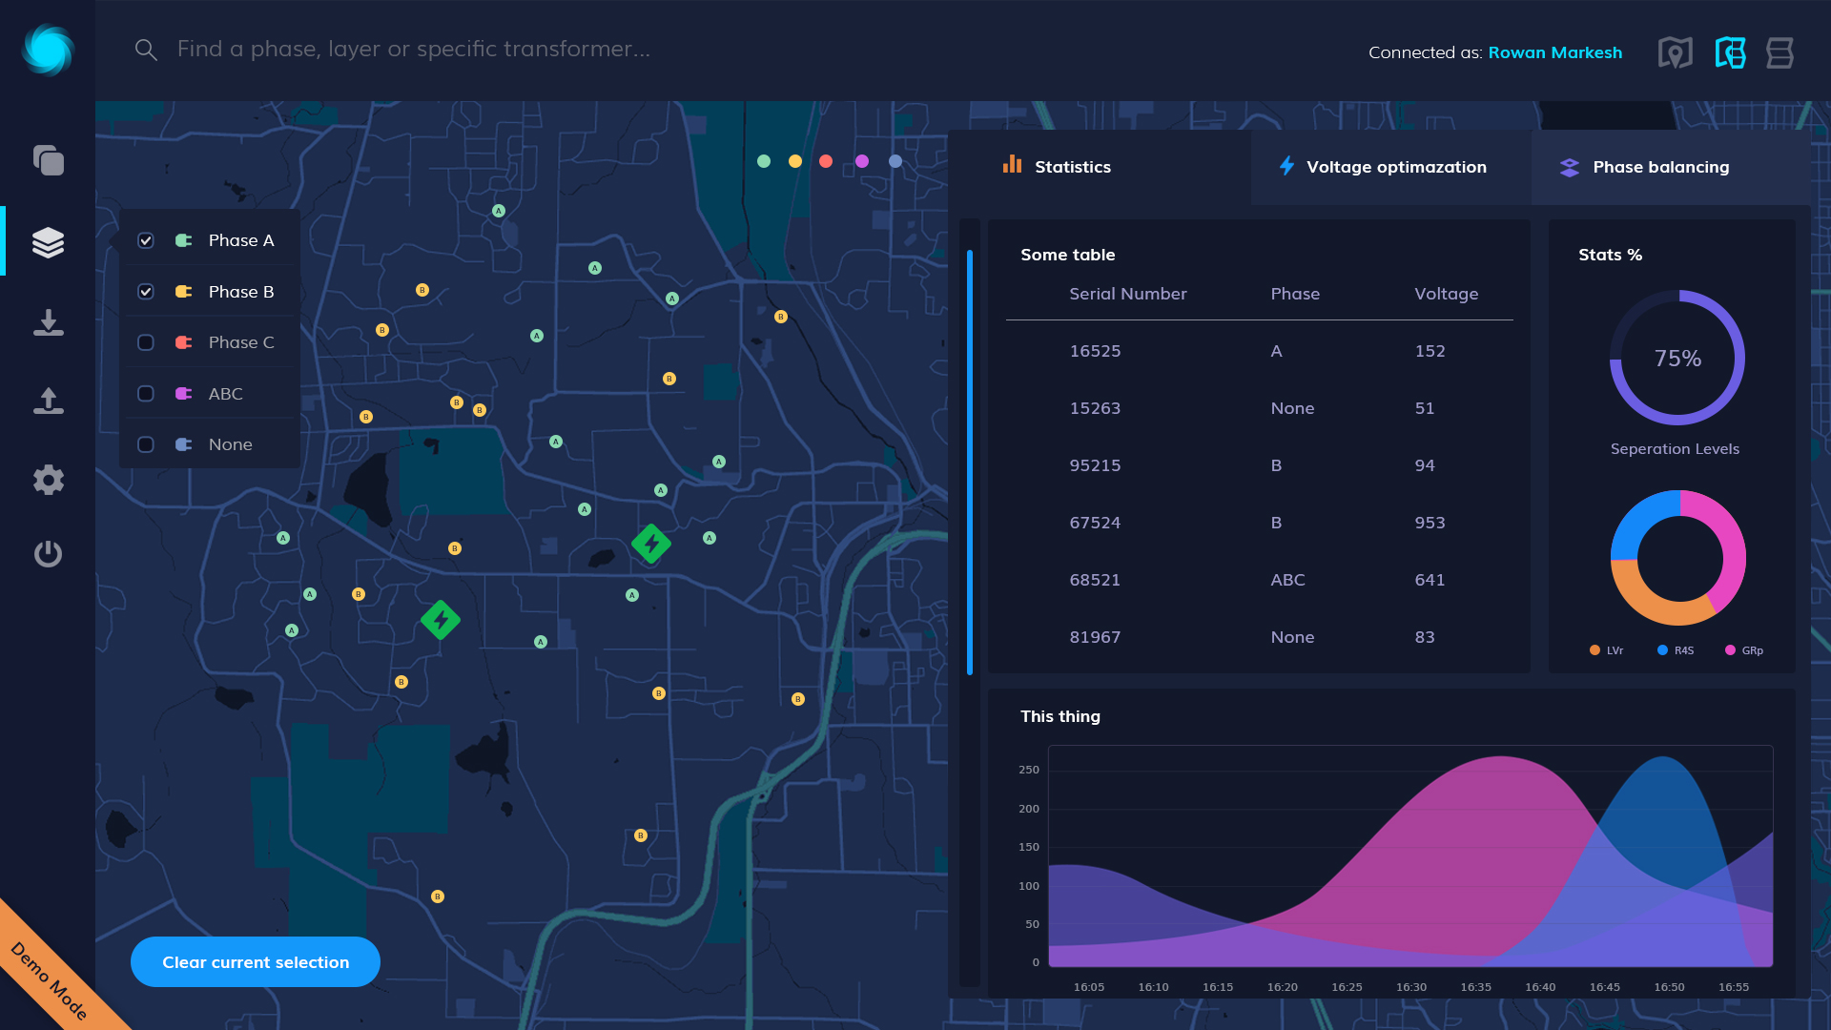
Task: Click the Statistics bar chart icon
Action: [x=1012, y=165]
